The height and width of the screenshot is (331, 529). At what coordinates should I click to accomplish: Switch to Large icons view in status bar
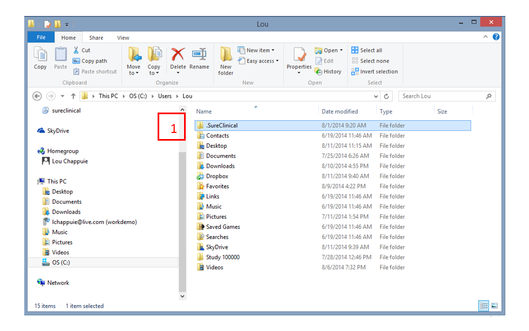point(494,306)
